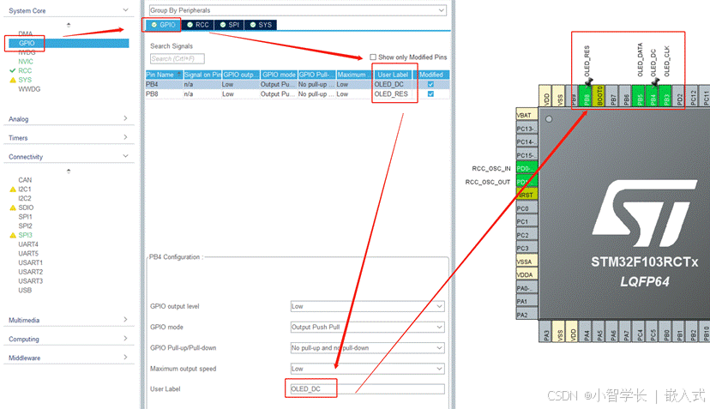Click the OLED_RES user label cell
This screenshot has height=409, width=710.
tap(391, 93)
